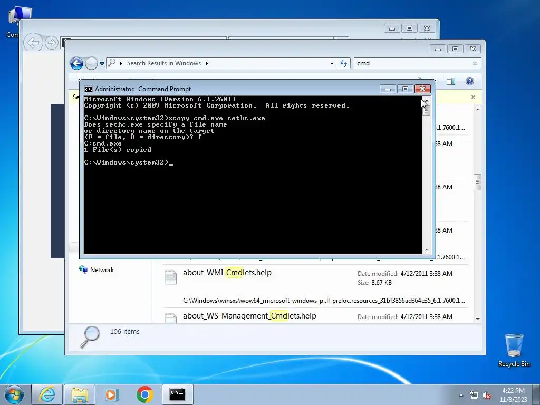Close the search results Explorer window
This screenshot has height=405, width=540.
click(473, 49)
